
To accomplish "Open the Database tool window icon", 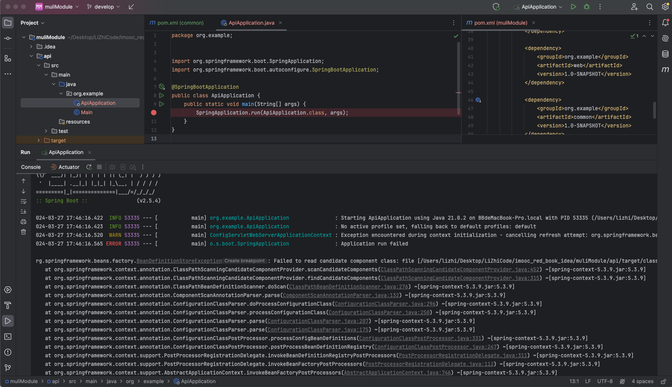I will coord(665,54).
